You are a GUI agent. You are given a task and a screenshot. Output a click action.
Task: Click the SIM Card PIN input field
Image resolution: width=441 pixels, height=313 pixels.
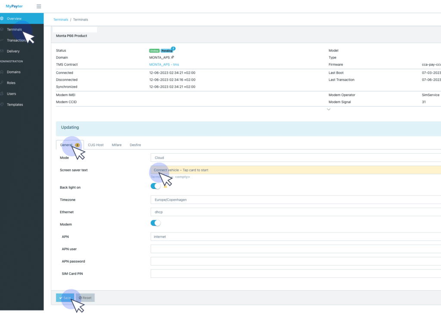click(x=295, y=274)
